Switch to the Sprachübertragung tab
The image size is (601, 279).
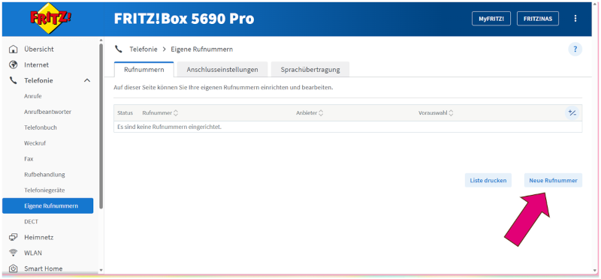(310, 70)
